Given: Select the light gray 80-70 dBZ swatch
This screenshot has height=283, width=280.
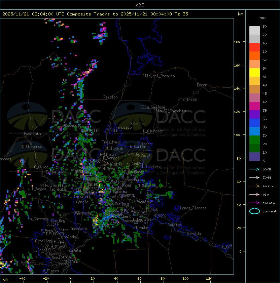Looking at the screenshot, I should coord(254,30).
